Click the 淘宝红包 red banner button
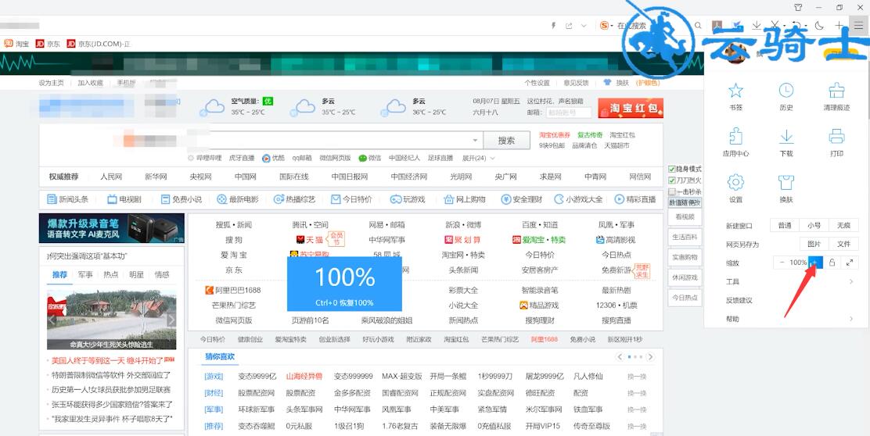 pos(631,108)
